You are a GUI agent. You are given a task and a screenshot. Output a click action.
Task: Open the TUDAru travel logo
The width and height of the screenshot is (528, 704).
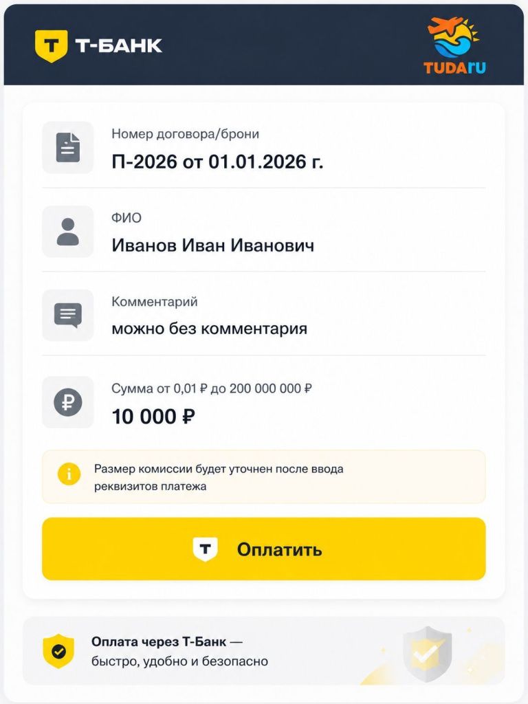coord(454,45)
